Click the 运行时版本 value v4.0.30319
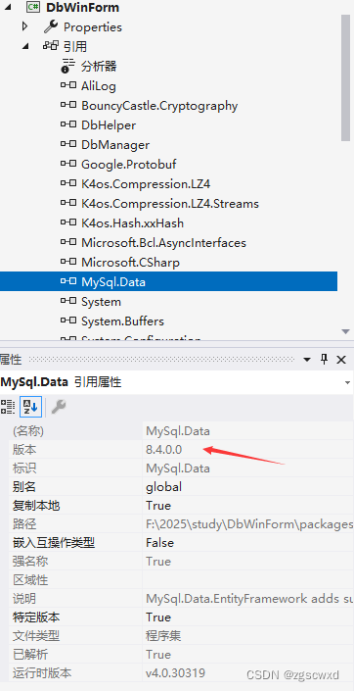This screenshot has height=691, width=354. pyautogui.click(x=175, y=673)
